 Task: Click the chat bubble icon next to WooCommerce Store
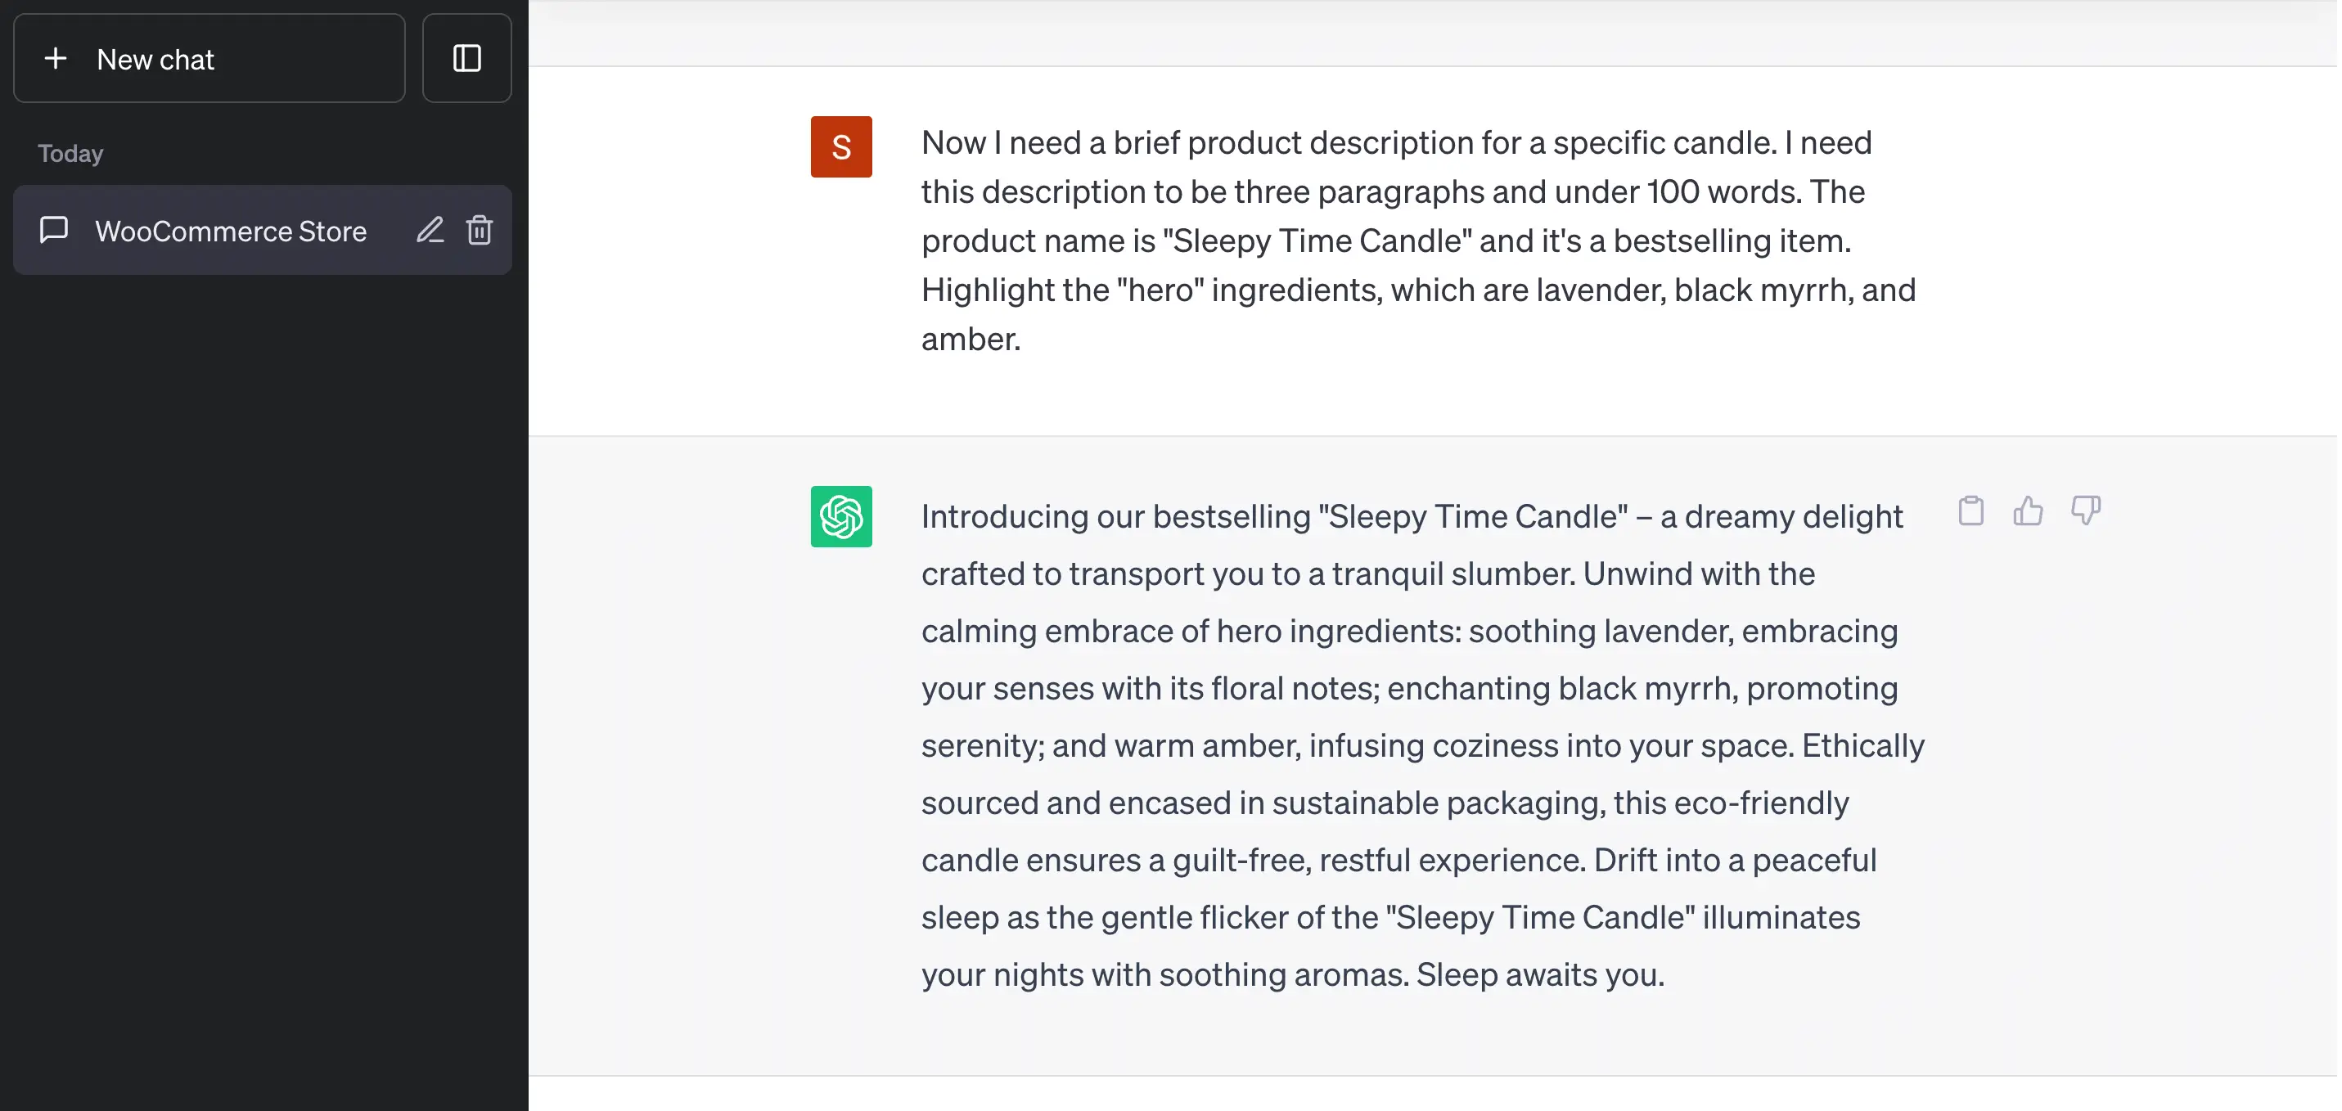pyautogui.click(x=54, y=230)
